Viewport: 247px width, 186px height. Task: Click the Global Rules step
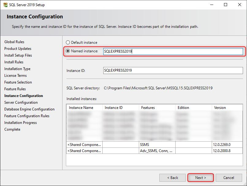pos(14,42)
